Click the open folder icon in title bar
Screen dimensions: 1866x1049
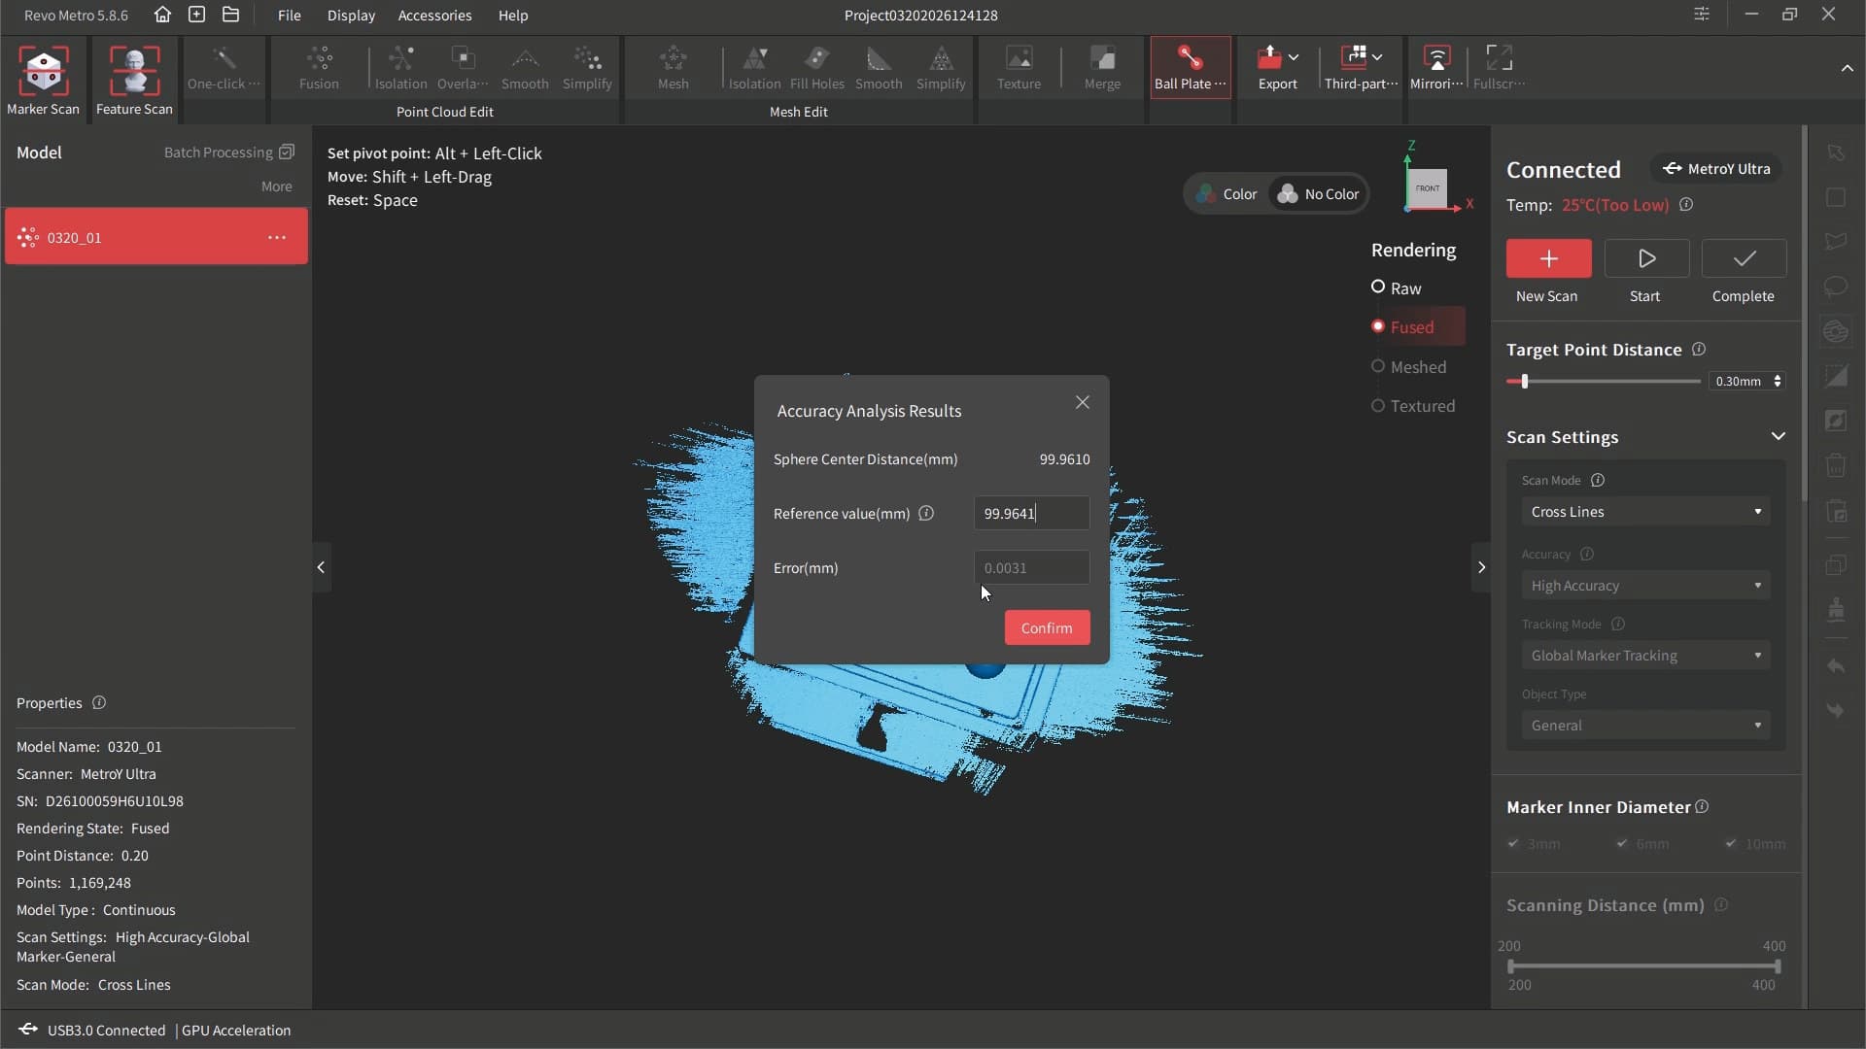point(230,15)
